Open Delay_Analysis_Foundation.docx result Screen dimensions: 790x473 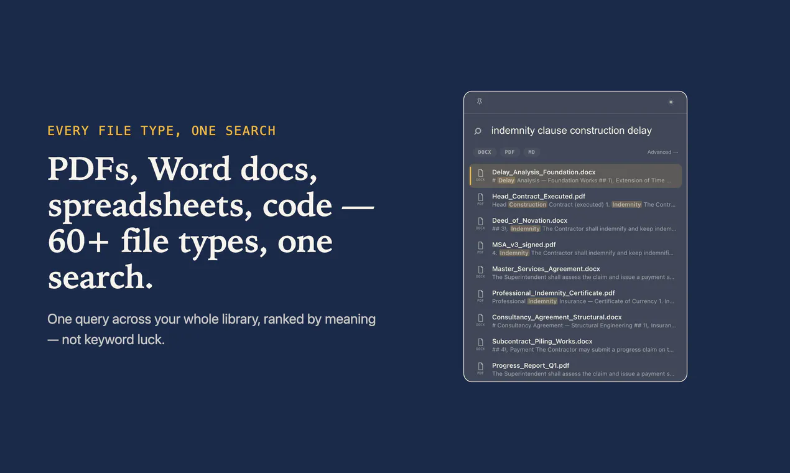pos(575,176)
